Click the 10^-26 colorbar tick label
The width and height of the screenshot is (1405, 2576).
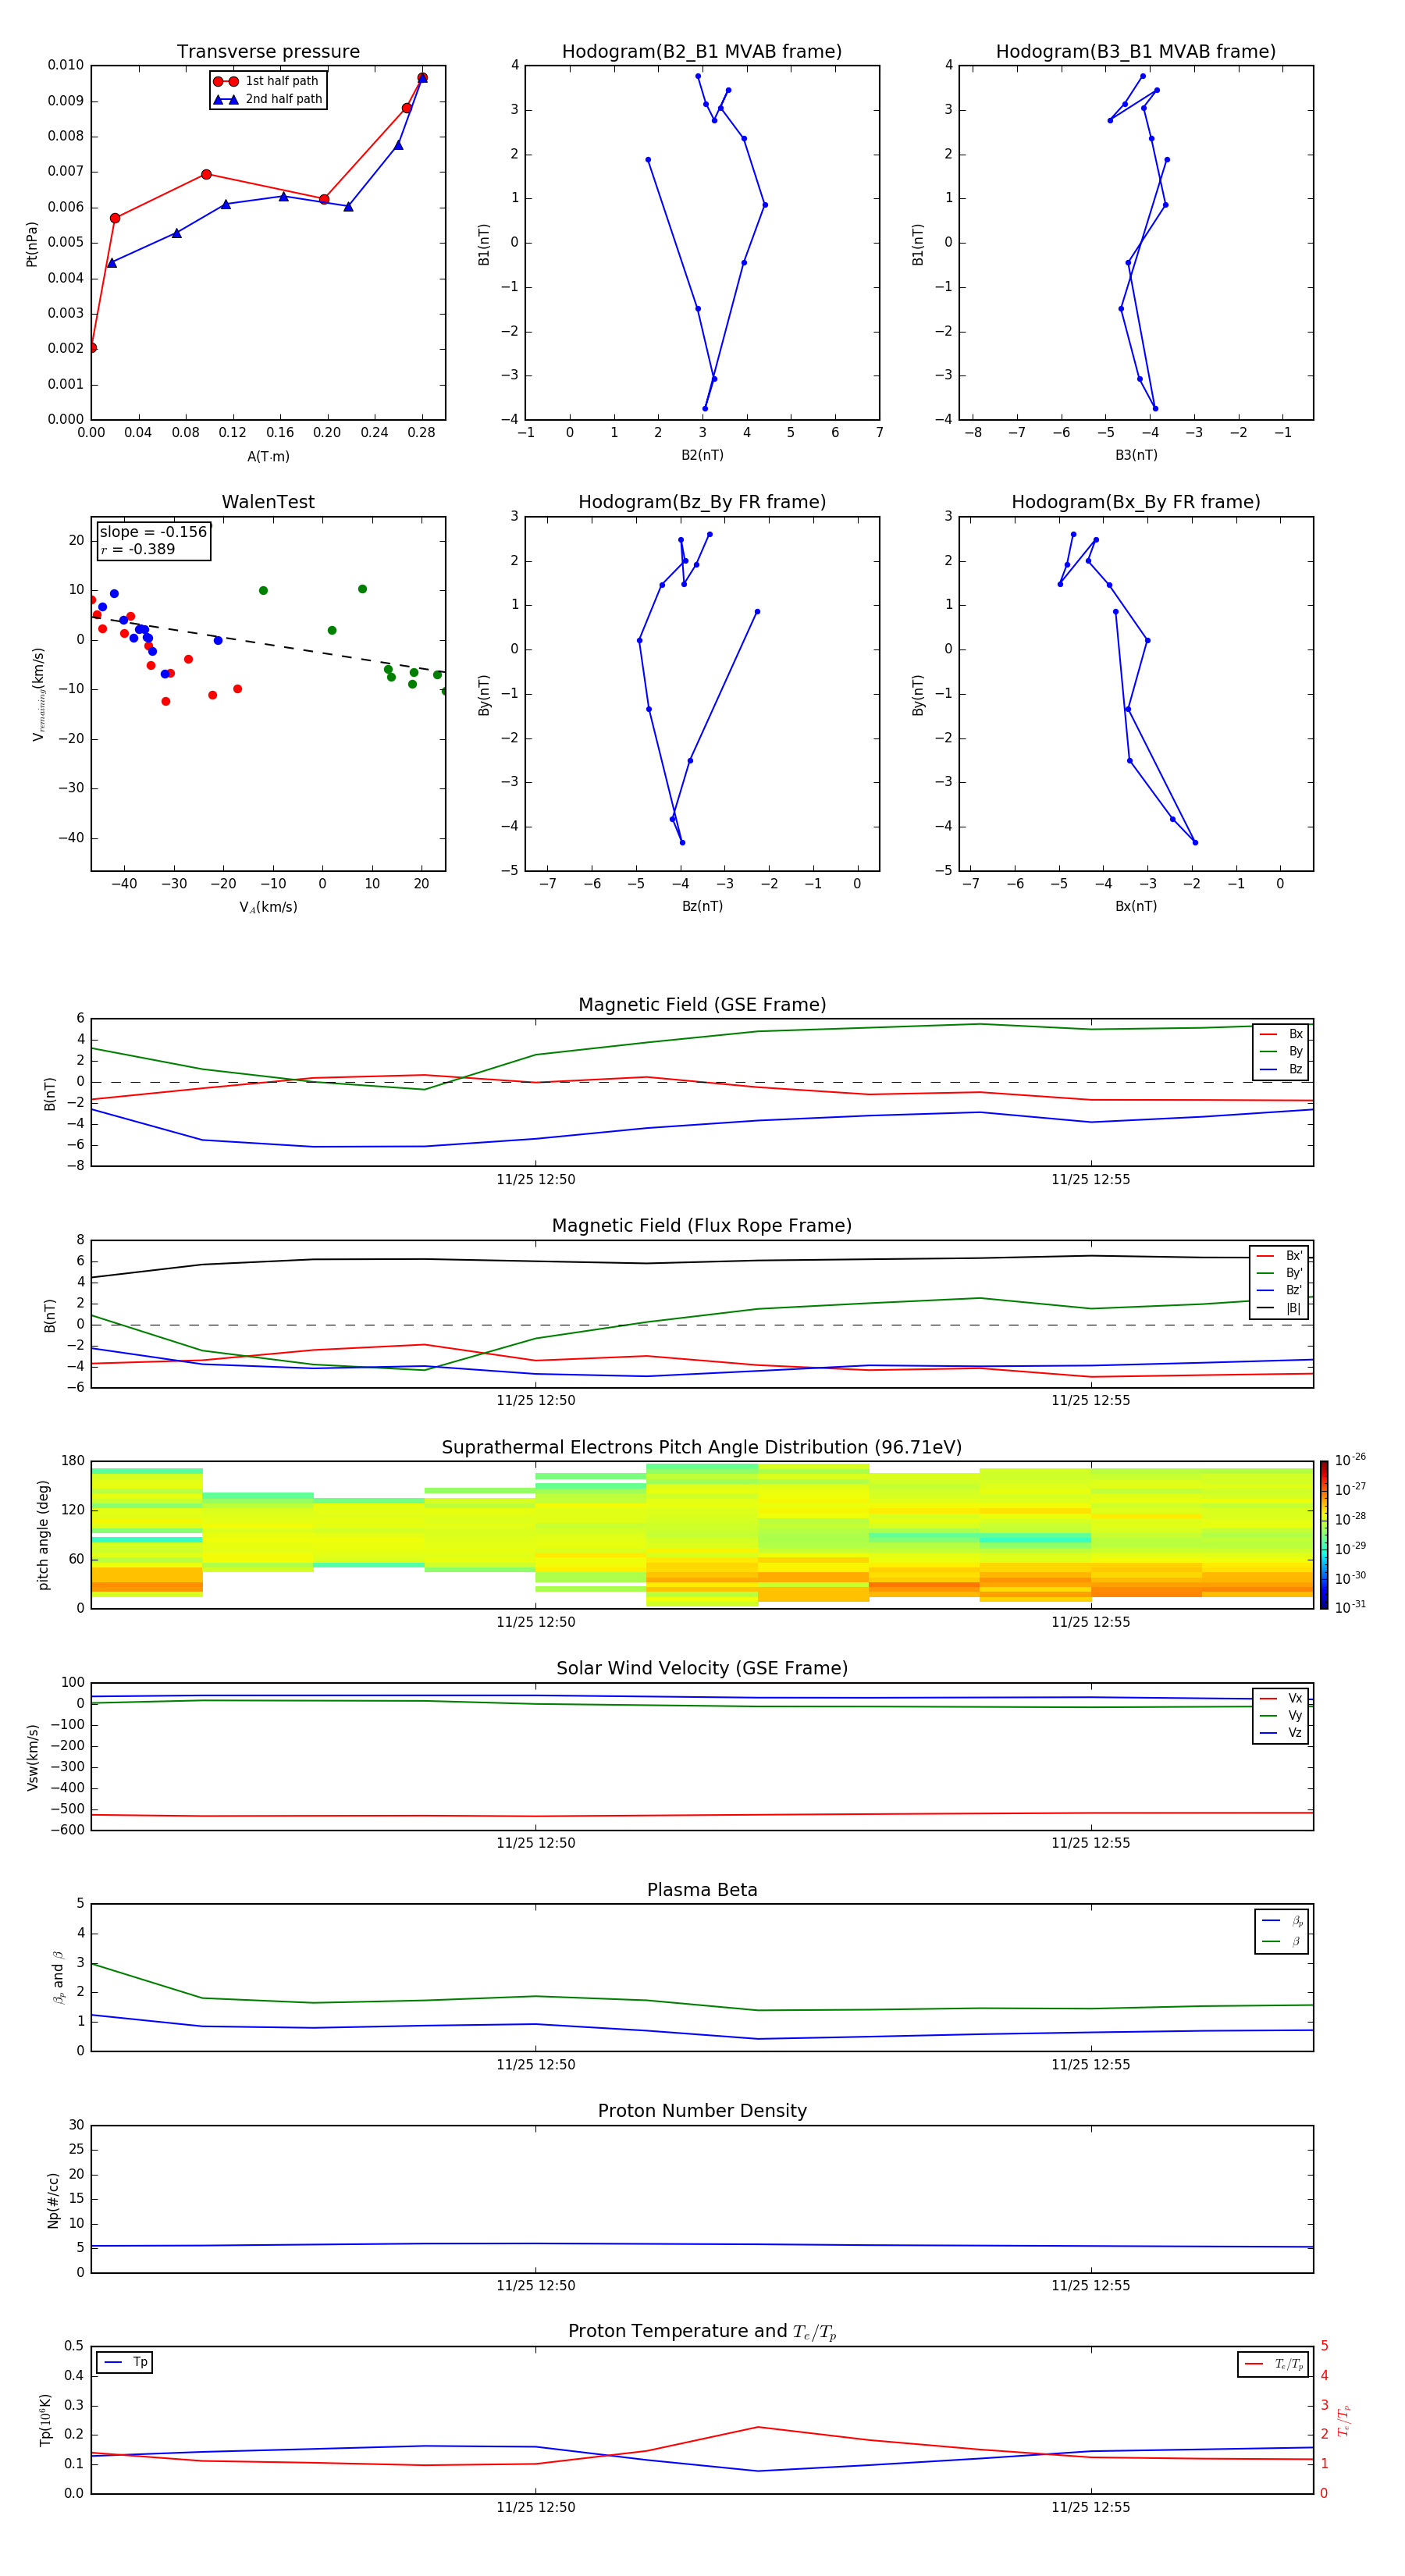tap(1350, 1460)
